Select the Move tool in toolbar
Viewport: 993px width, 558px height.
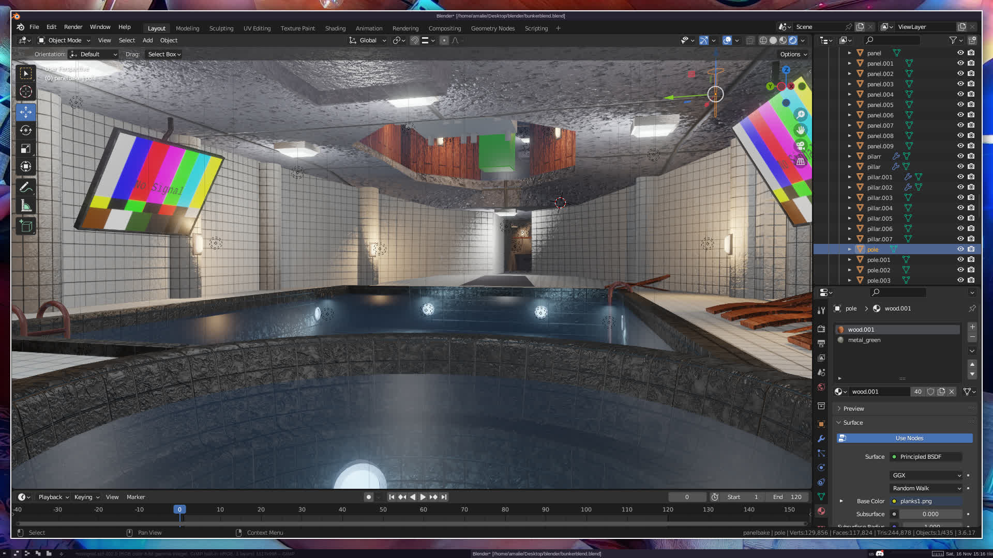pos(26,112)
